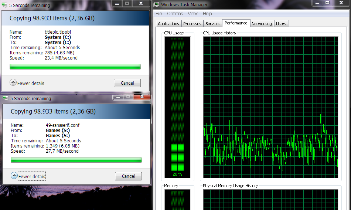Click the file name 49-sansserif.conf
The height and width of the screenshot is (210, 351).
point(62,125)
